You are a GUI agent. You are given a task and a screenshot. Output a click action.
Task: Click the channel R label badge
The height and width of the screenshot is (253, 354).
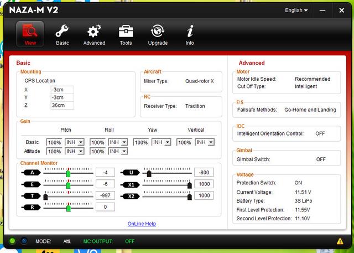coord(31,208)
